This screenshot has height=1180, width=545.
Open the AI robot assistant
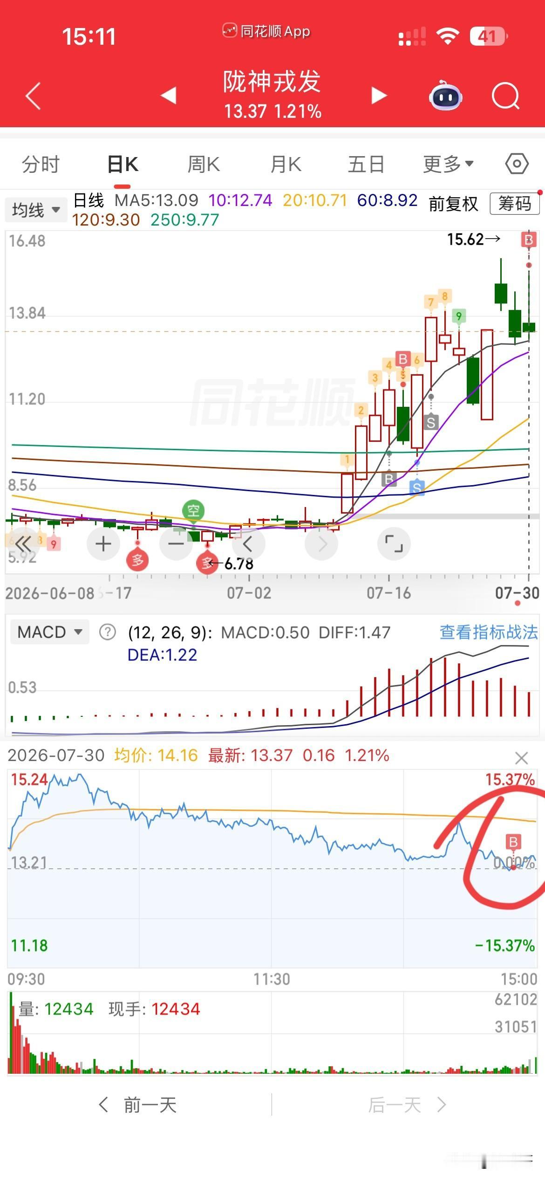point(445,96)
